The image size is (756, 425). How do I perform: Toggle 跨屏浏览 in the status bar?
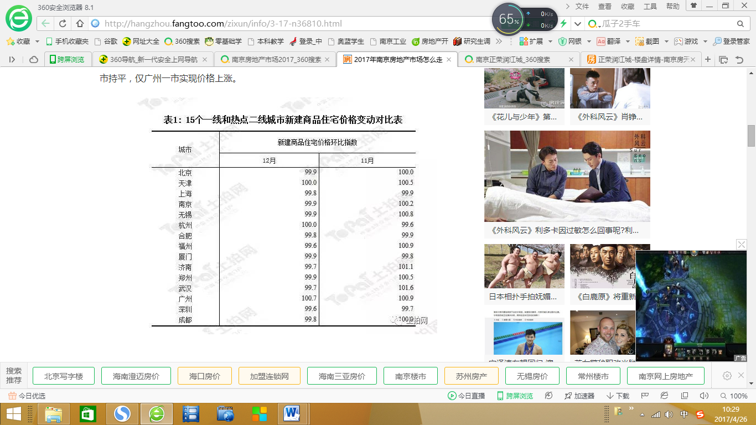point(515,396)
